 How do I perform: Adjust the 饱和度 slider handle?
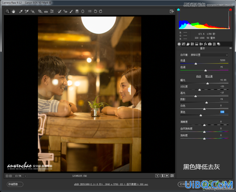pyautogui.click(x=204, y=139)
